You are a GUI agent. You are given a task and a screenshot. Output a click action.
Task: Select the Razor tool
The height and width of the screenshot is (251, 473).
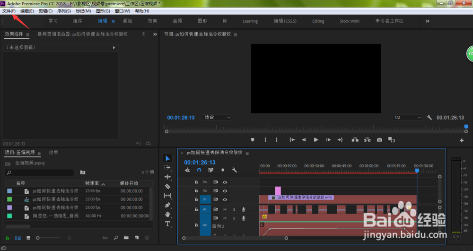click(167, 186)
